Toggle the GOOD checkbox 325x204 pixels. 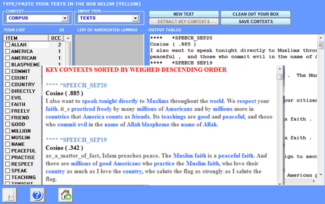tap(7, 124)
